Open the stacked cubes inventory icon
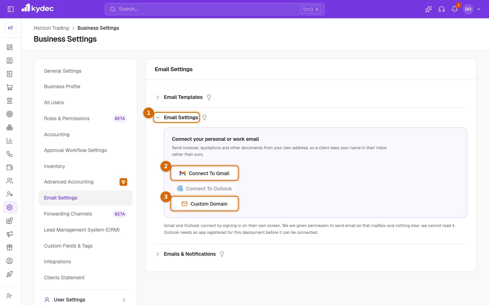The height and width of the screenshot is (305, 489). point(9,127)
